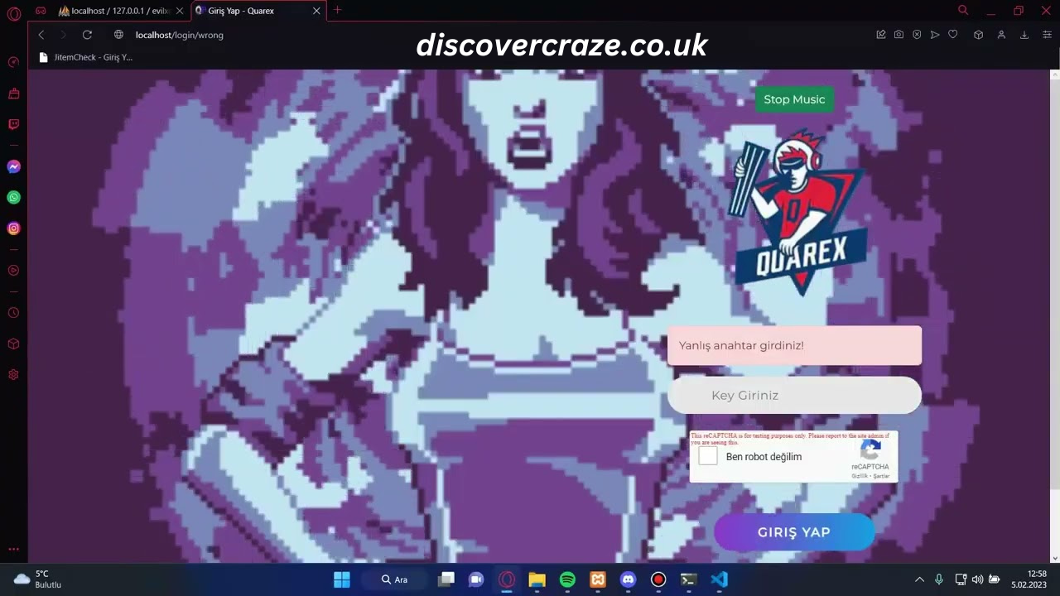1060x596 pixels.
Task: Open the extensions cube in the toolbar
Action: click(x=978, y=35)
